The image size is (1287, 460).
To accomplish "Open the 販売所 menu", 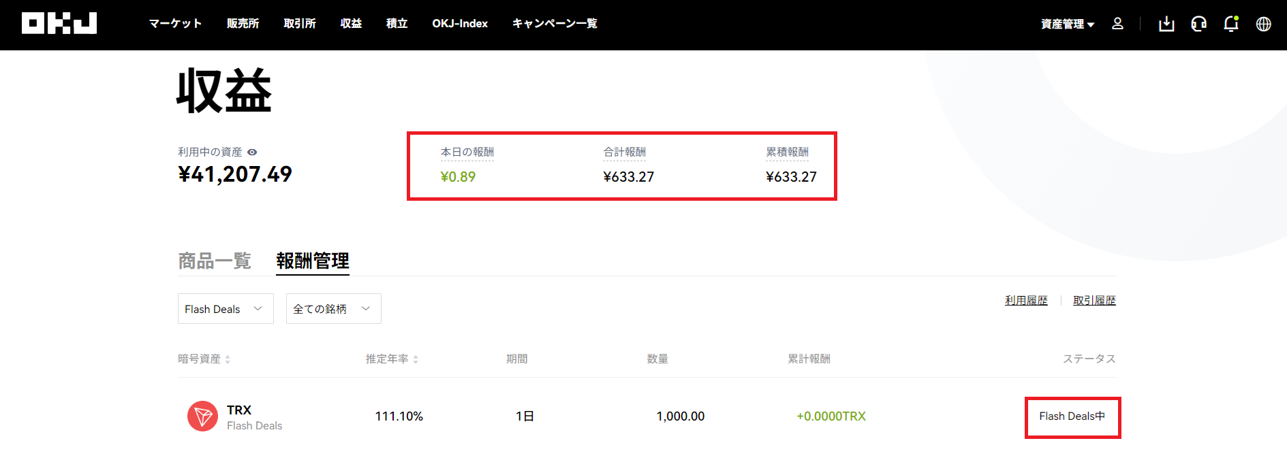I will coord(243,23).
